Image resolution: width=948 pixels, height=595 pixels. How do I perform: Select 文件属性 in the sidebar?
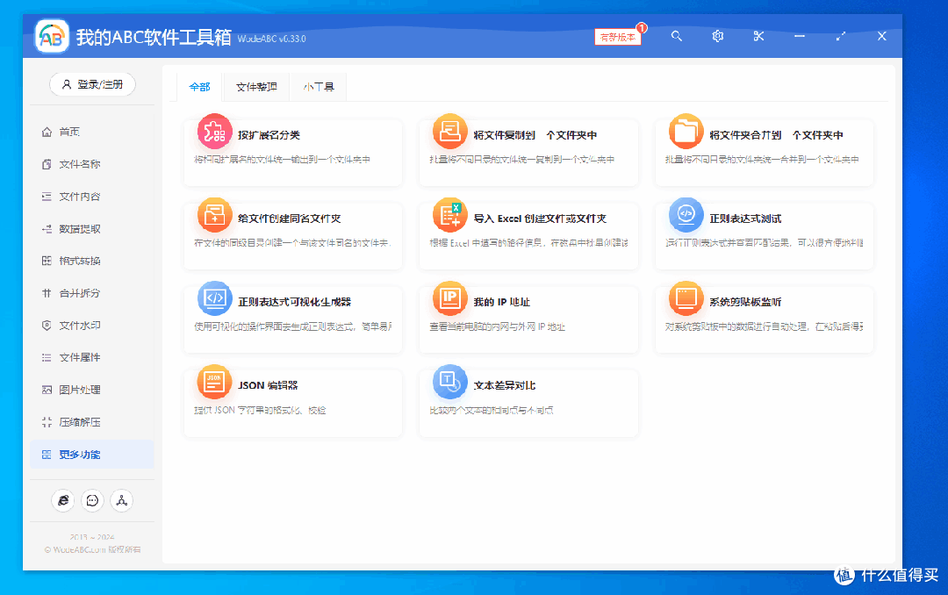[92, 357]
